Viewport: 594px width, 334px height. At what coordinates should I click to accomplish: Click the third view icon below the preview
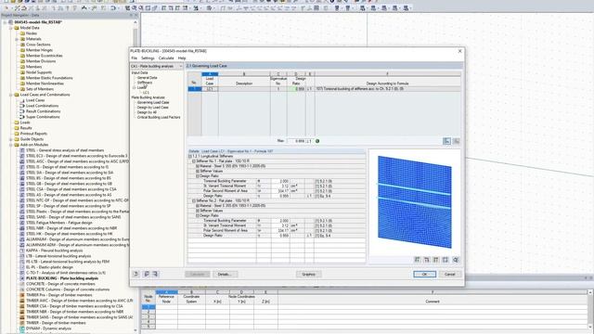436,260
